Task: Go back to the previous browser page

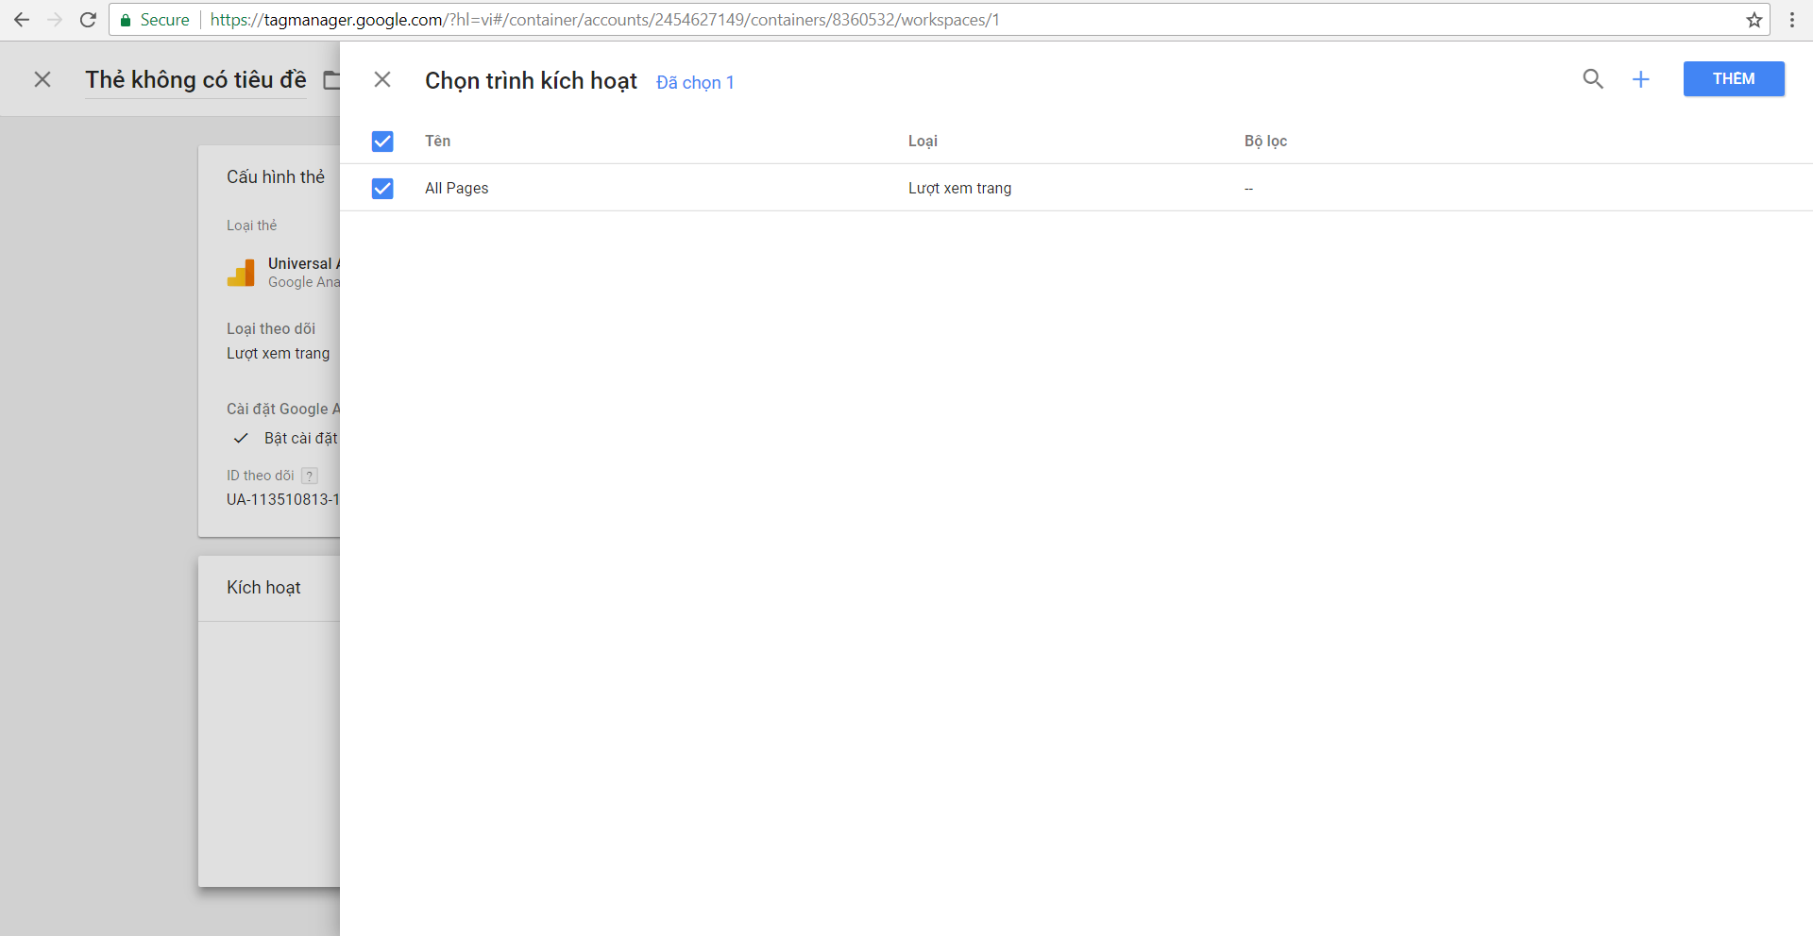Action: click(21, 20)
